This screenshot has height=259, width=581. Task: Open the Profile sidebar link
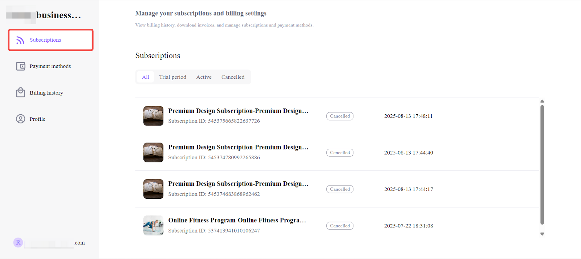[37, 119]
